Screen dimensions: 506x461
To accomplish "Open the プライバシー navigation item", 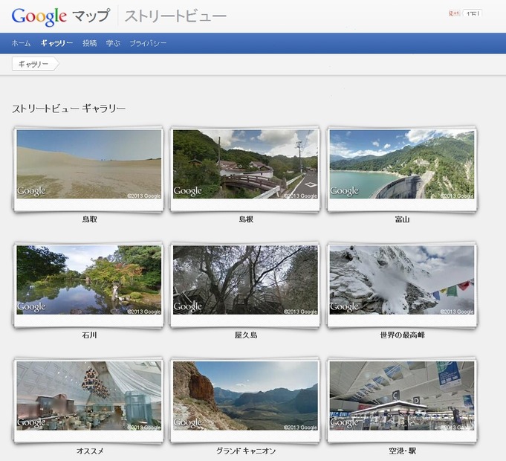I will [x=148, y=43].
